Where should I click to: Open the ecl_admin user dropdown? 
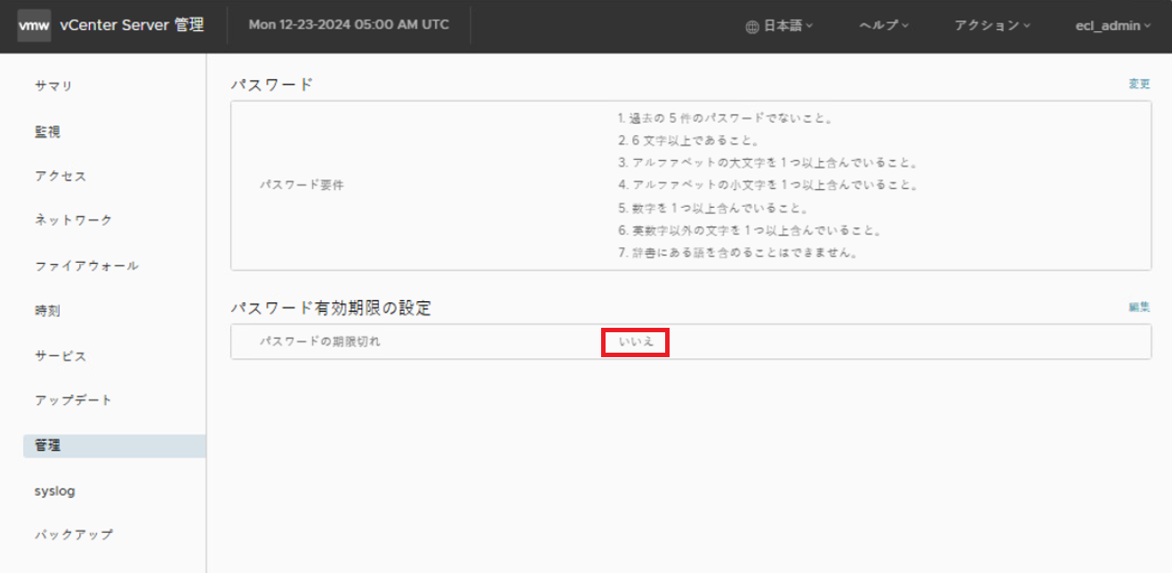click(x=1112, y=26)
